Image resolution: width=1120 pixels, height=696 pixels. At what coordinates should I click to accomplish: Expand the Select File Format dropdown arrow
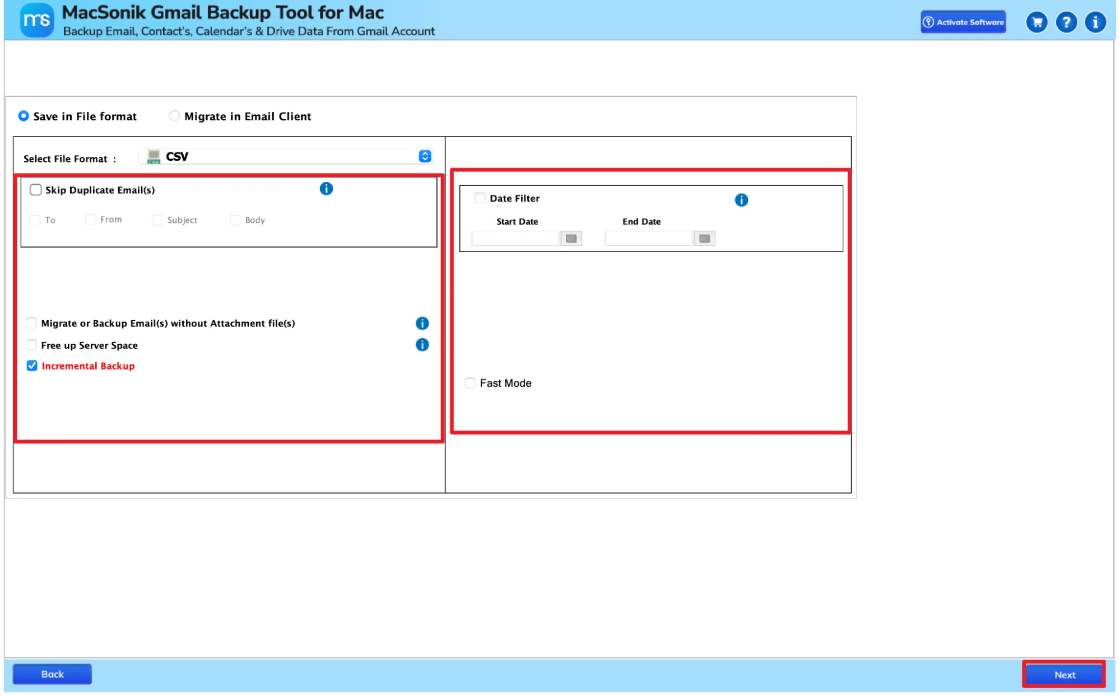[425, 156]
